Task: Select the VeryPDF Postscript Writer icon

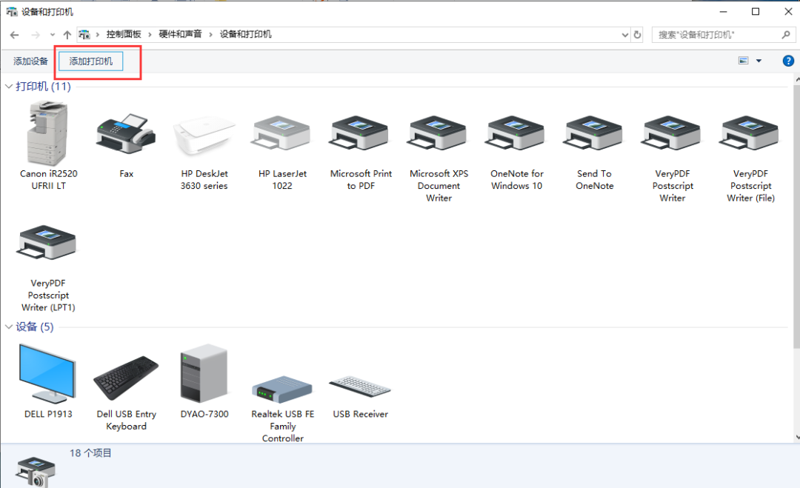Action: coord(673,133)
